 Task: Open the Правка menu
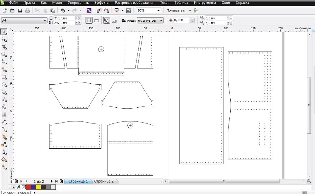point(29,3)
